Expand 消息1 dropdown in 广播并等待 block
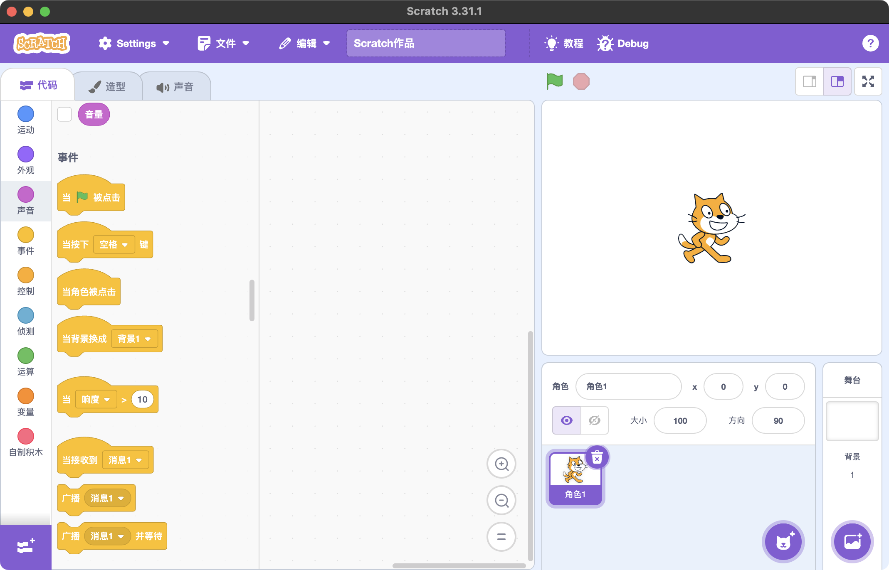The image size is (889, 570). click(107, 536)
